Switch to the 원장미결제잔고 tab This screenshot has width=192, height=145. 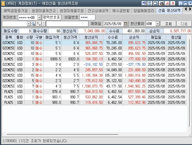coord(44,11)
